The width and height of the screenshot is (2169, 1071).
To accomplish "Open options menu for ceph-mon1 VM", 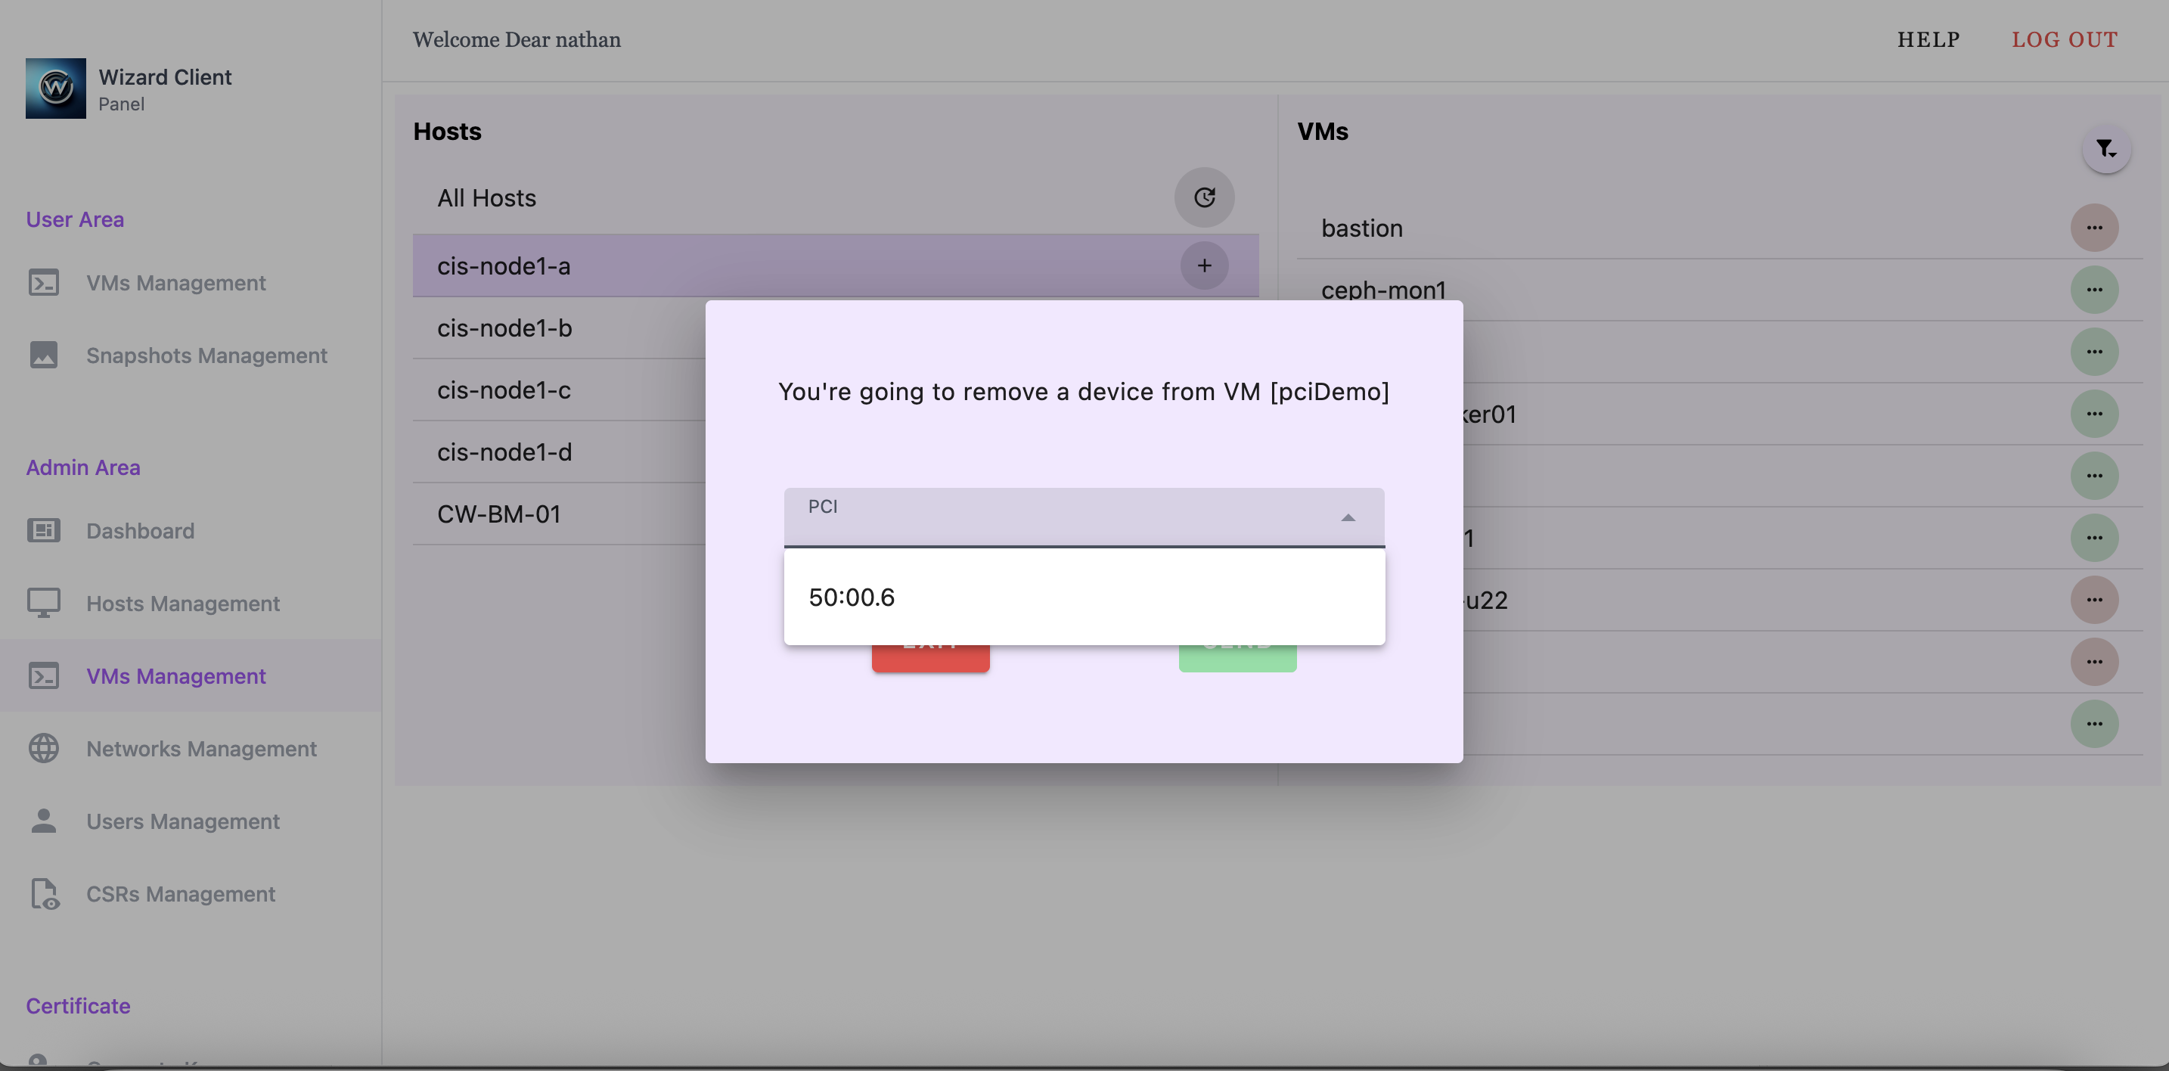I will pos(2096,290).
